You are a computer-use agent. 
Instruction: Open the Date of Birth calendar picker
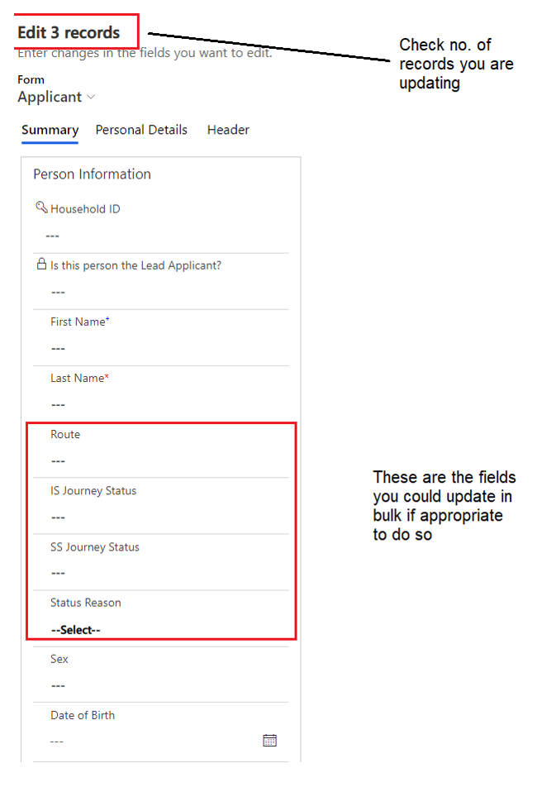[269, 740]
